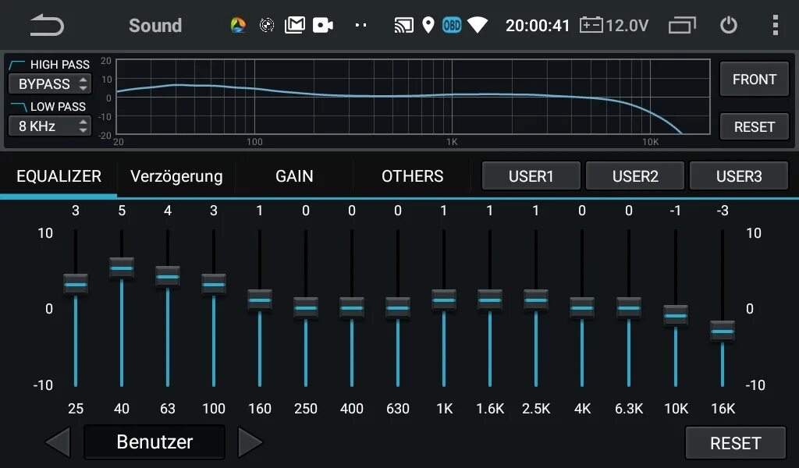The width and height of the screenshot is (799, 468).
Task: Click the 25 frequency label
Action: click(76, 409)
